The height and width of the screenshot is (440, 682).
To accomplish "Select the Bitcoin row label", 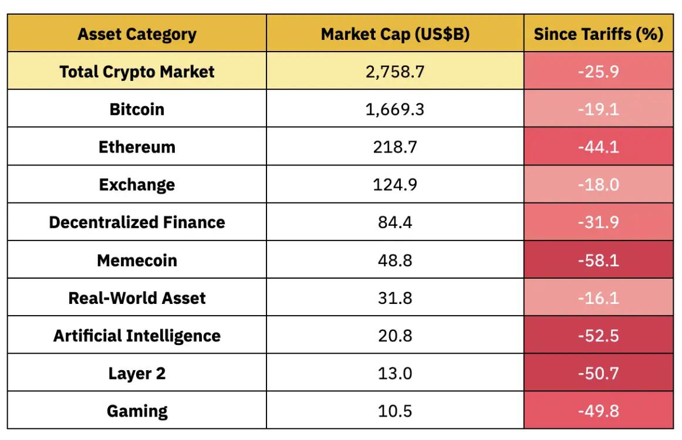I will 137,109.
